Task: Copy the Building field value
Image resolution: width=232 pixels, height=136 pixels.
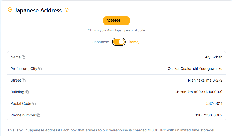Action: click(27, 92)
